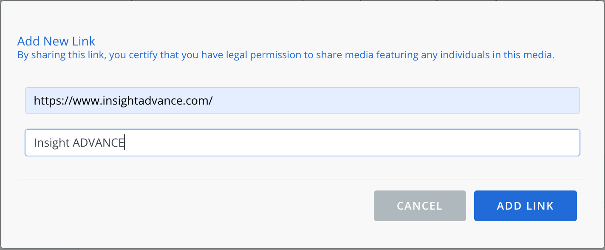Click the divider line above the buttons

[302, 179]
